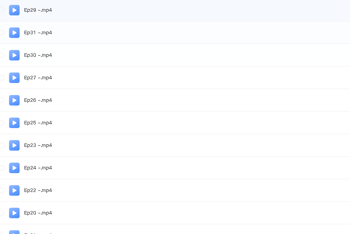Open the file named Ep29 -.mp4
The width and height of the screenshot is (350, 234).
[38, 10]
